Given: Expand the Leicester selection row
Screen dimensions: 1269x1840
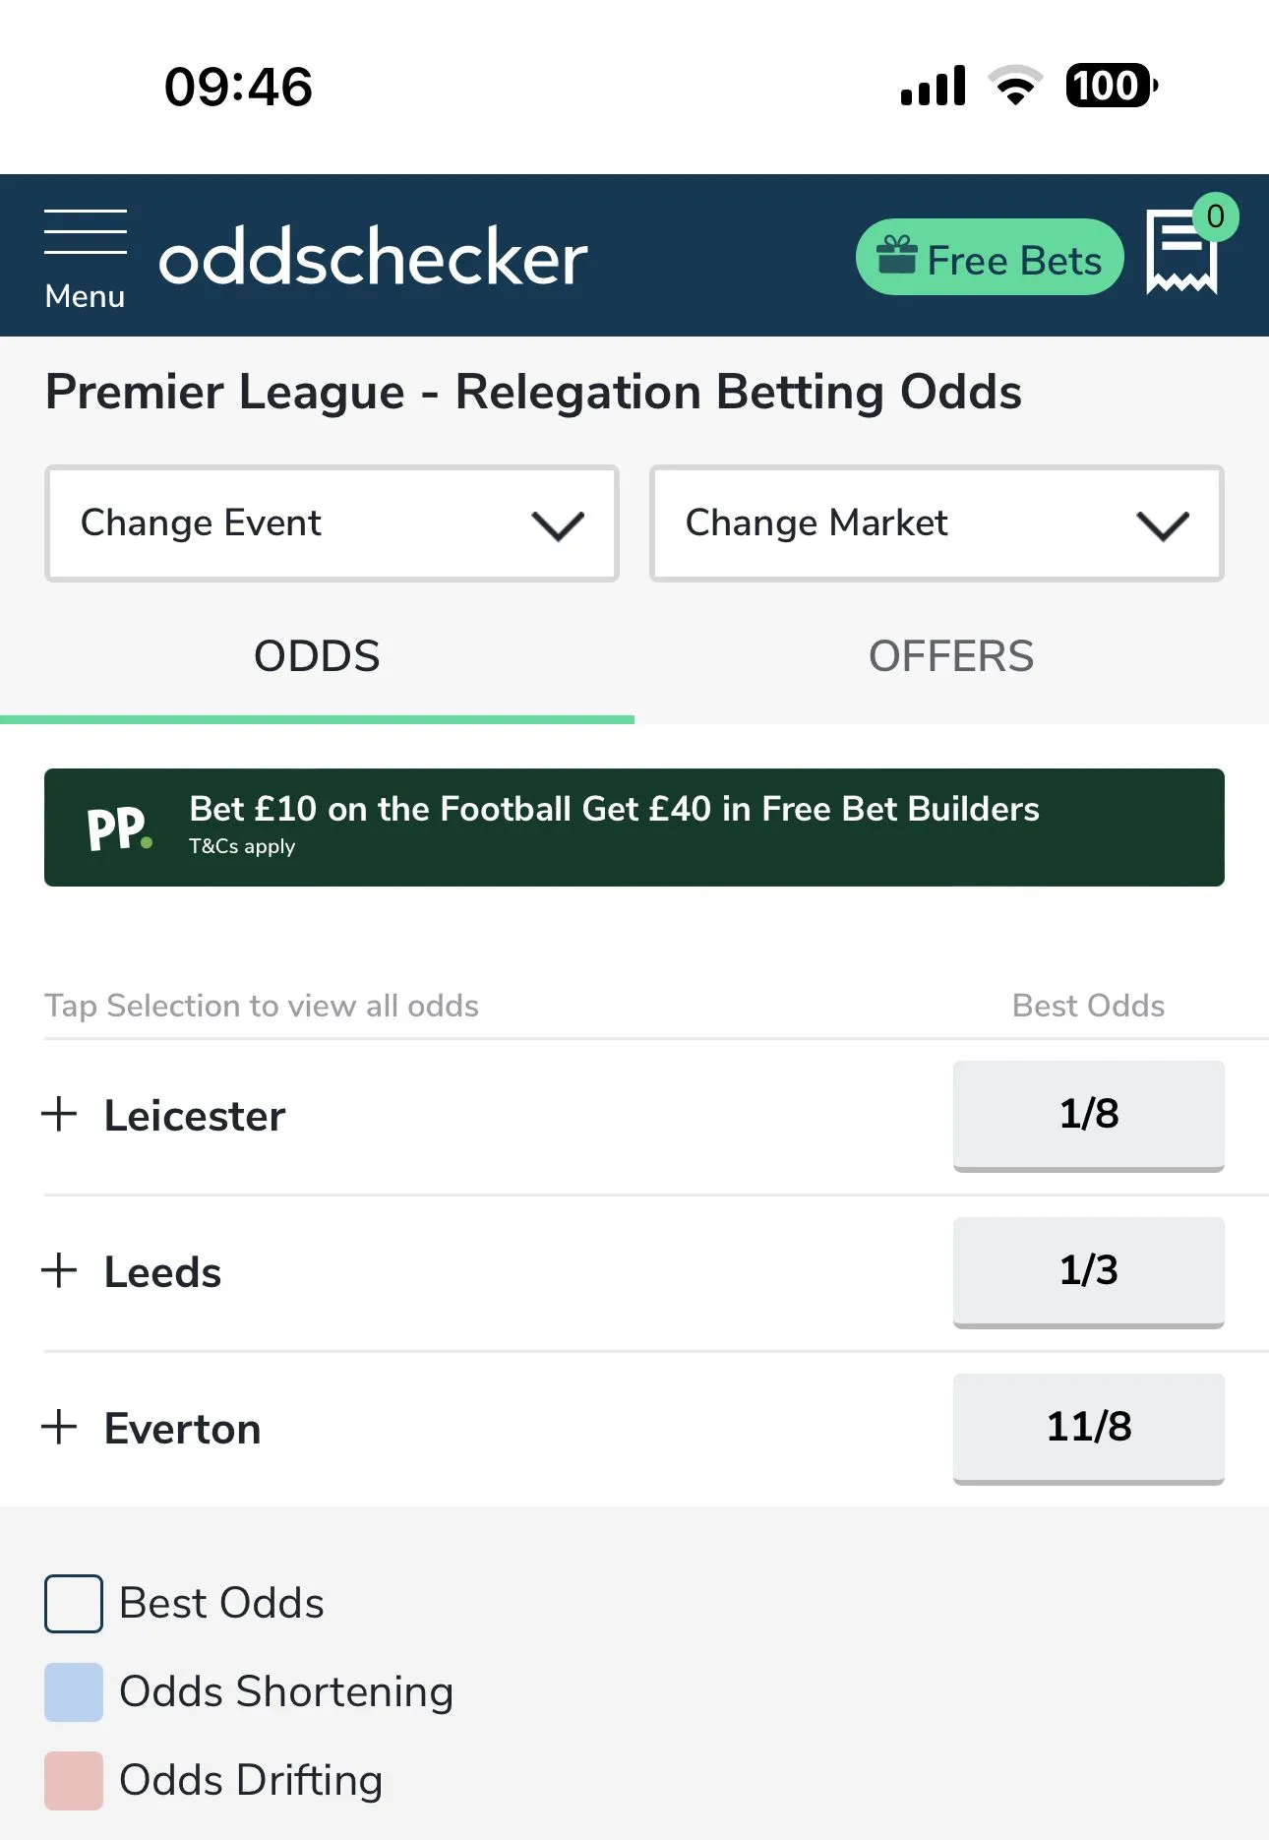Looking at the screenshot, I should tap(195, 1116).
